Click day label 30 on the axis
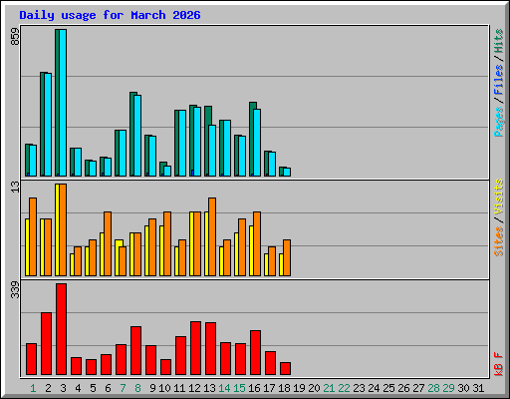Screen dimensions: 510x399 point(463,388)
